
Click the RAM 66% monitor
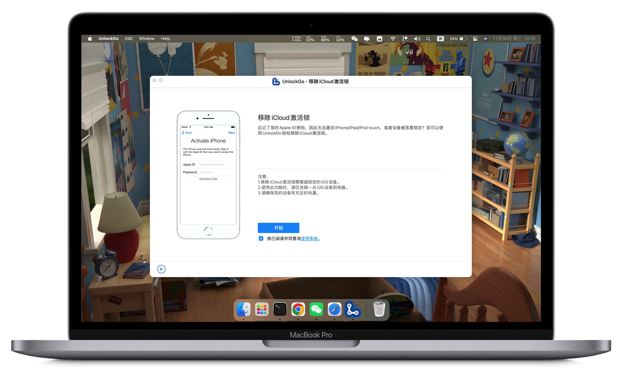[x=325, y=39]
